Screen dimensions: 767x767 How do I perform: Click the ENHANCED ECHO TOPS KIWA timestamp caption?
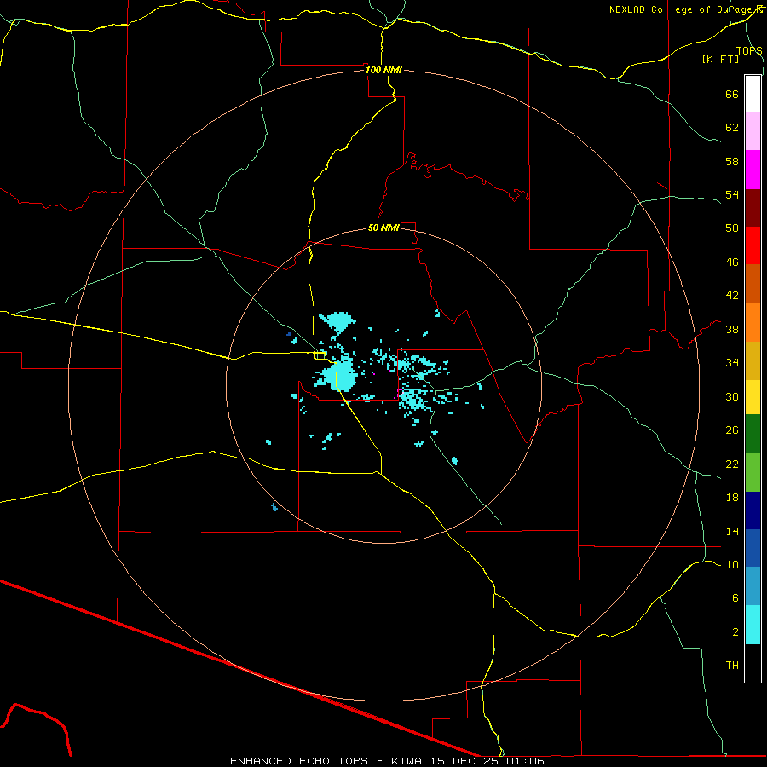[387, 761]
